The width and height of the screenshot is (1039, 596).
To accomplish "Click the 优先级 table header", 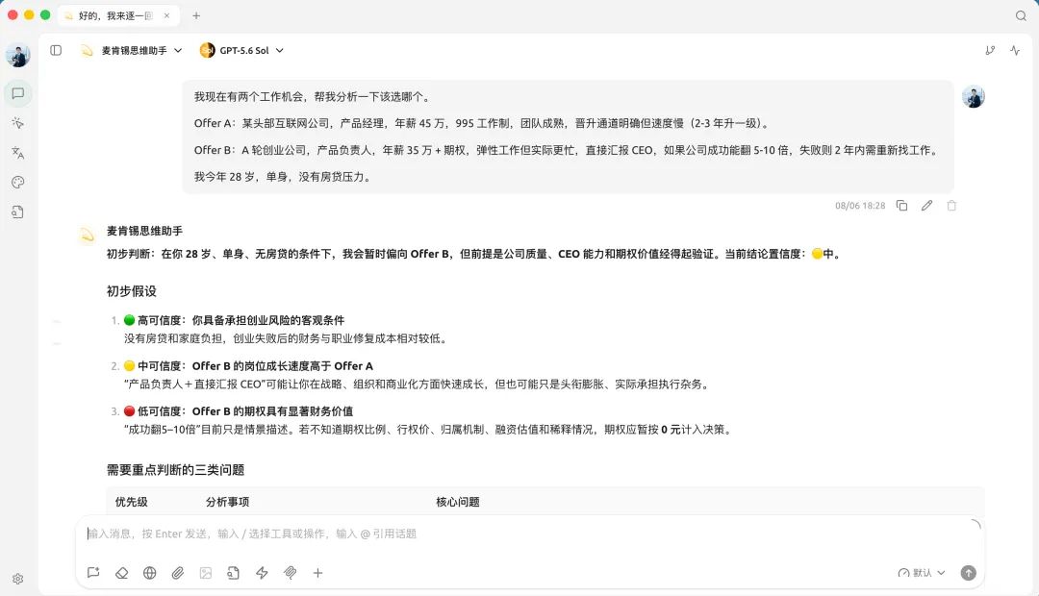I will pos(131,502).
